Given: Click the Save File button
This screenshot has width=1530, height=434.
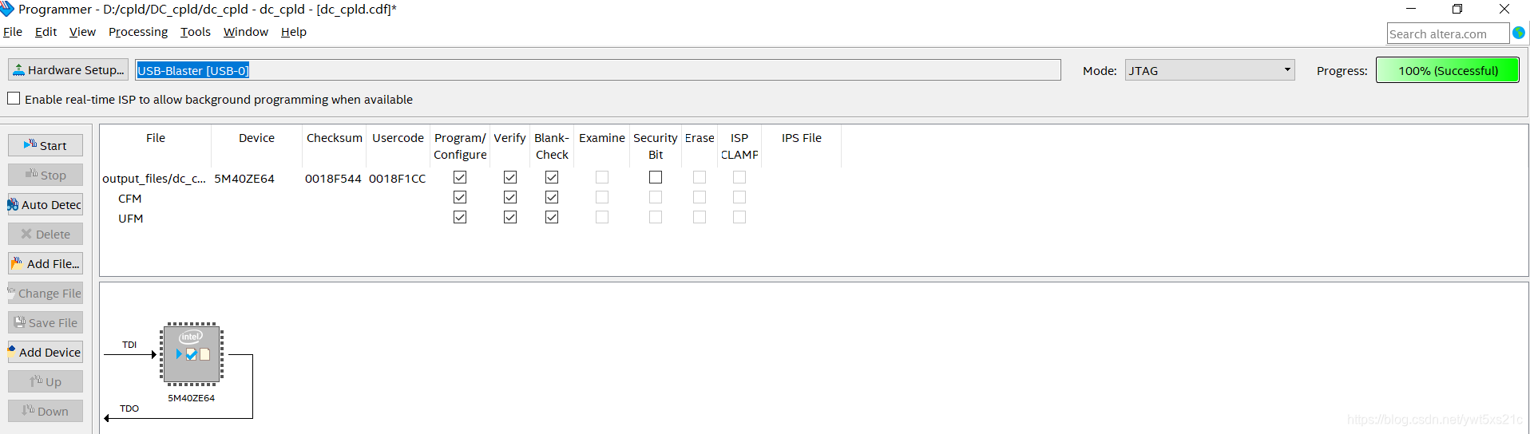Looking at the screenshot, I should click(46, 322).
